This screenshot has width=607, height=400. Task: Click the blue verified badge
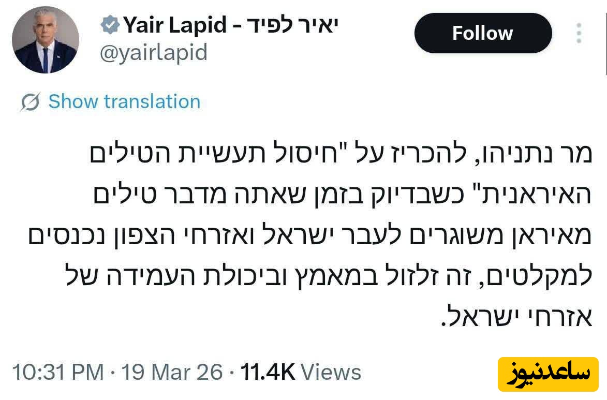pyautogui.click(x=110, y=25)
